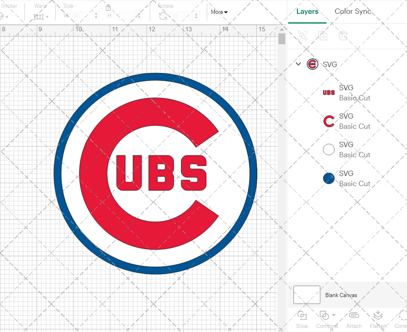Switch to the Layers tab

point(307,11)
